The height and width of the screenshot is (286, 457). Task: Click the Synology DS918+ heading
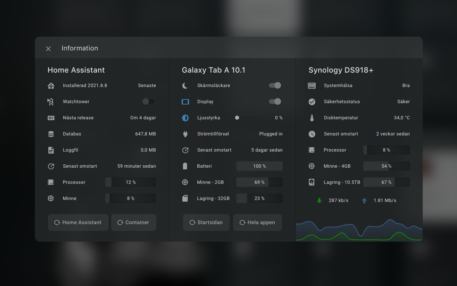[341, 70]
